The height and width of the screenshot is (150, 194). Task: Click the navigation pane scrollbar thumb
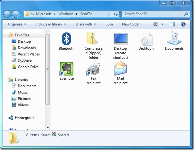pos(48,69)
